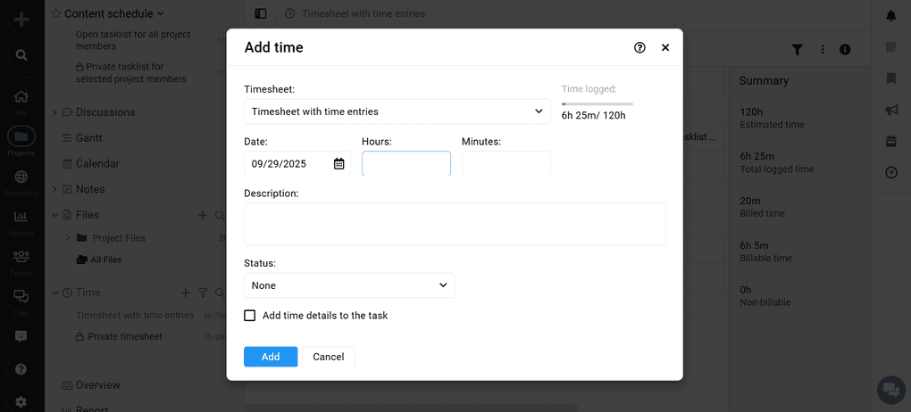This screenshot has width=911, height=412.
Task: Open the help icon in Add time dialog
Action: (639, 47)
